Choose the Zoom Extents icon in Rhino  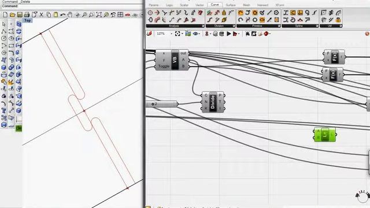coord(99,14)
